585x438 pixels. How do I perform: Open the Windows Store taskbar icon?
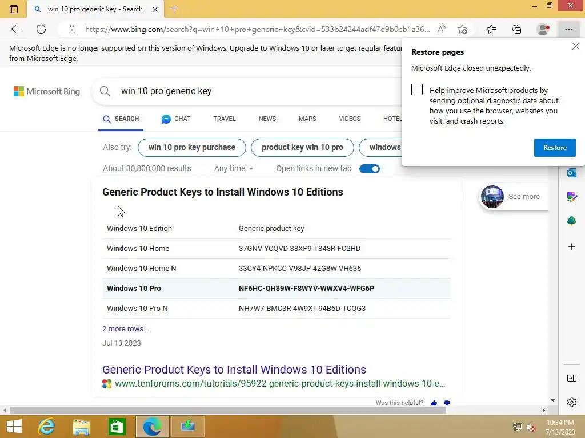click(x=117, y=427)
